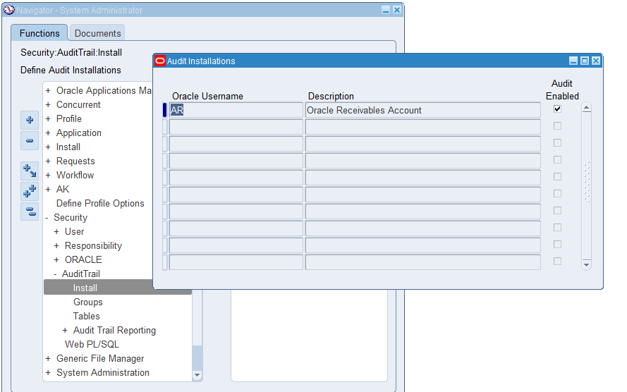This screenshot has height=392, width=627.
Task: Collapse the AuditTrail tree node
Action: point(55,274)
